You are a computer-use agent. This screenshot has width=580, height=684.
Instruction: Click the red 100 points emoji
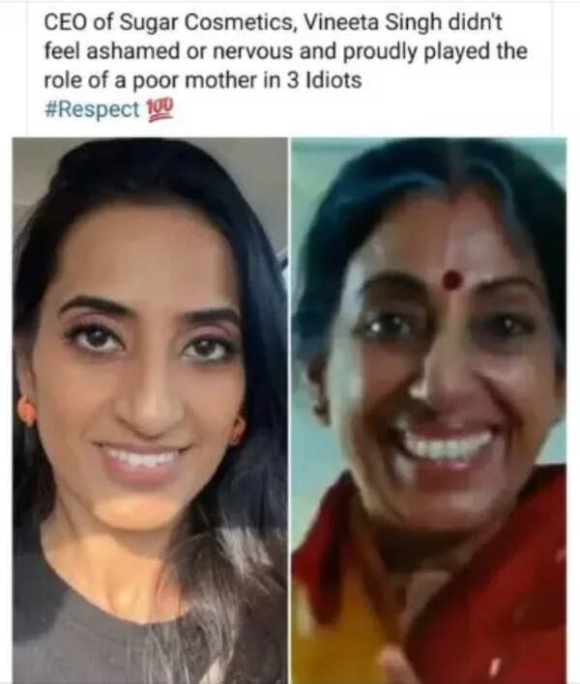click(x=159, y=109)
